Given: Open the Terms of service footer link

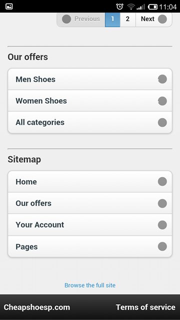Looking at the screenshot, I should 145,307.
